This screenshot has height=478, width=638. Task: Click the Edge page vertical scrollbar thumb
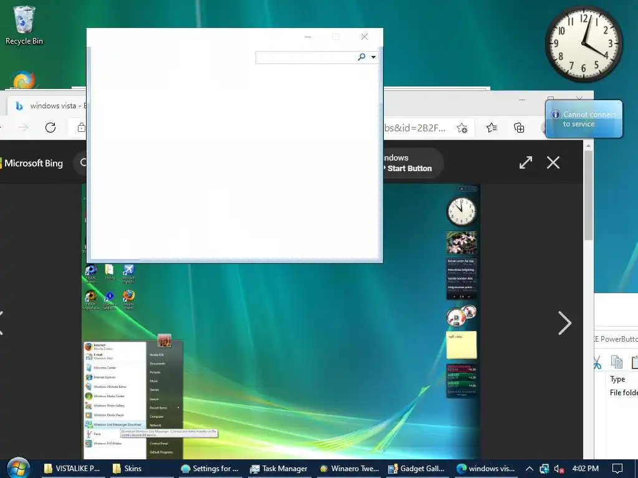(588, 195)
